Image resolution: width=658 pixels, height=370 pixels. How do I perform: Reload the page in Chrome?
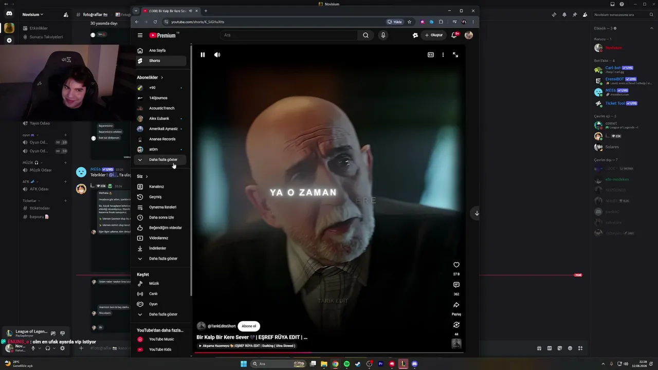(x=155, y=22)
